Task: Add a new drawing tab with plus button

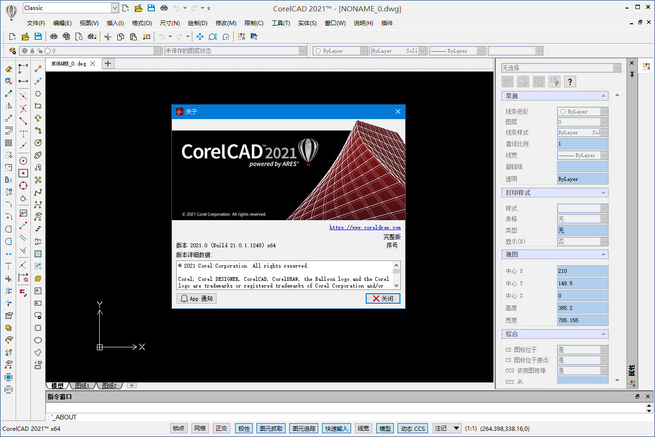Action: pyautogui.click(x=108, y=64)
